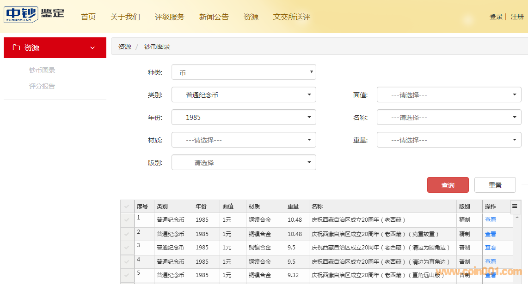Open the 种类 dropdown

(x=244, y=72)
